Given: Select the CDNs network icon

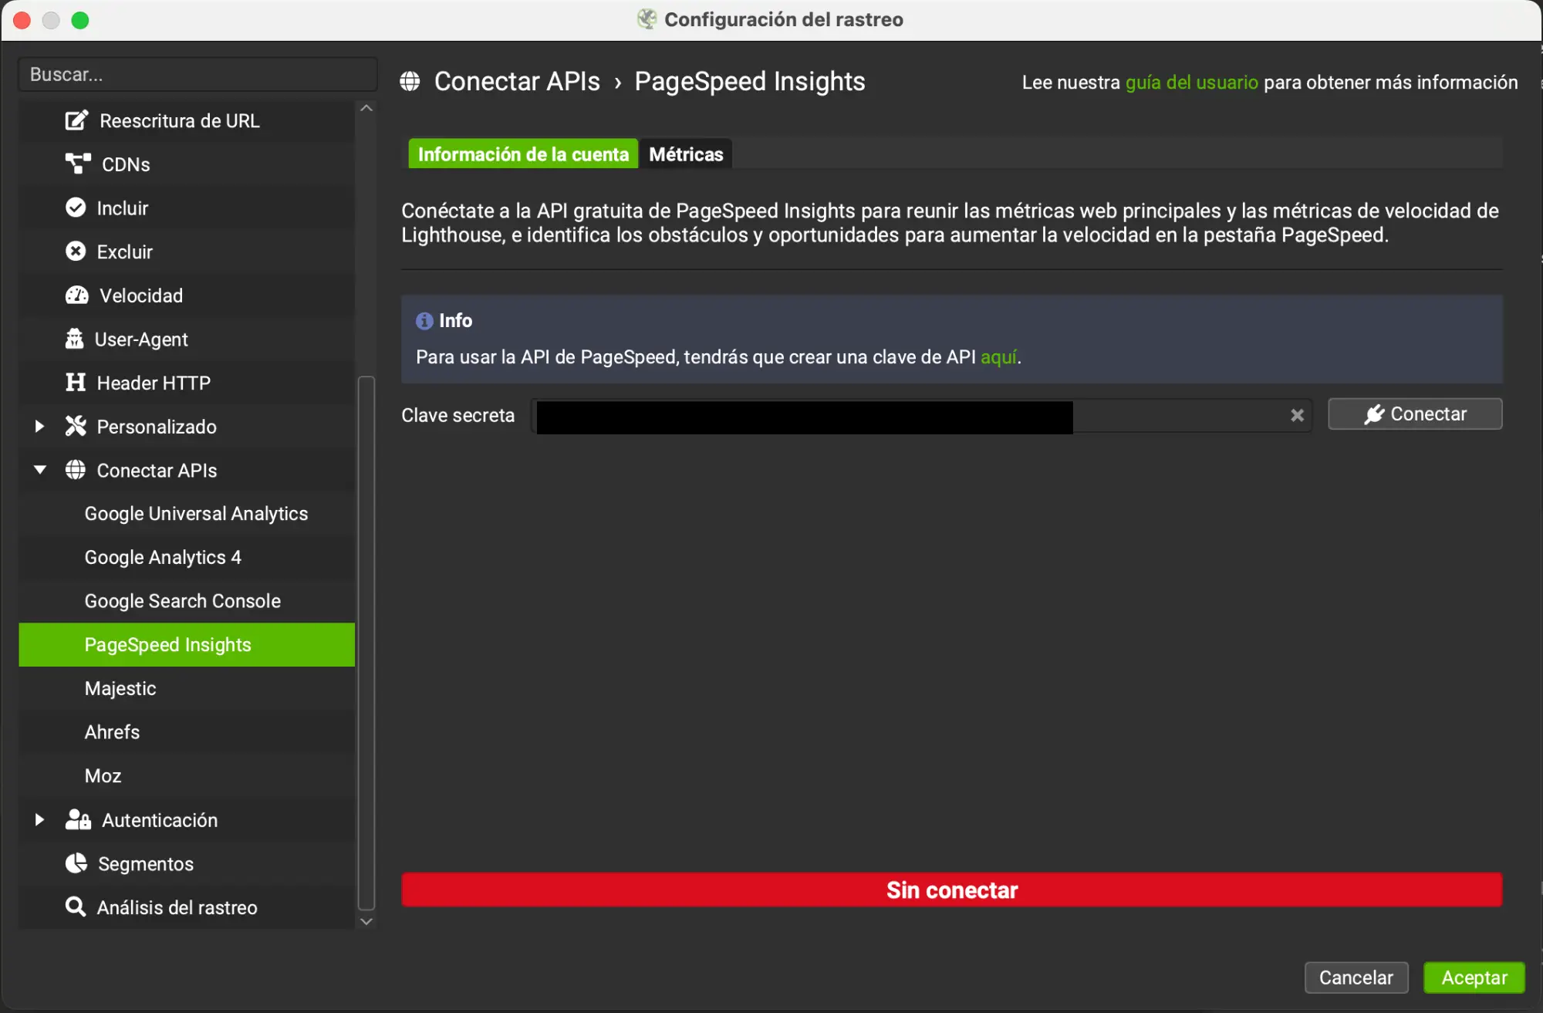Looking at the screenshot, I should pos(78,164).
